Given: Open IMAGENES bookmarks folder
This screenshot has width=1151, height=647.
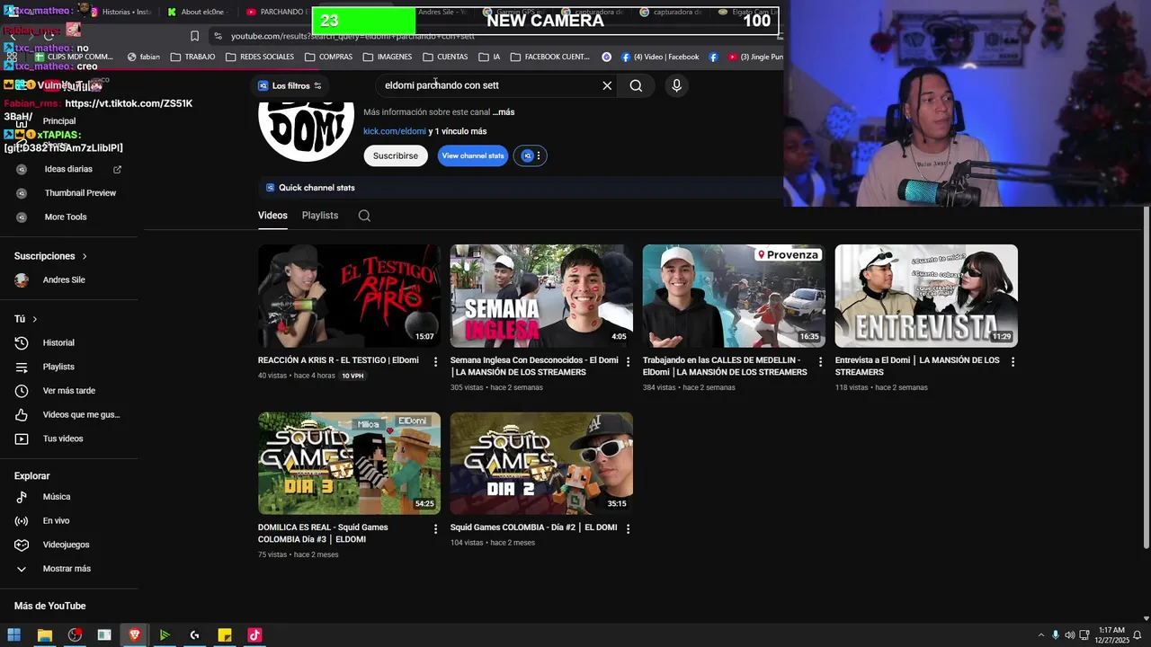Looking at the screenshot, I should point(388,57).
